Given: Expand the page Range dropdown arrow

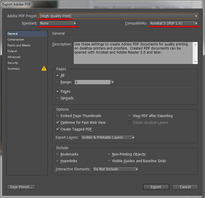Looking at the screenshot, I should pos(112,82).
